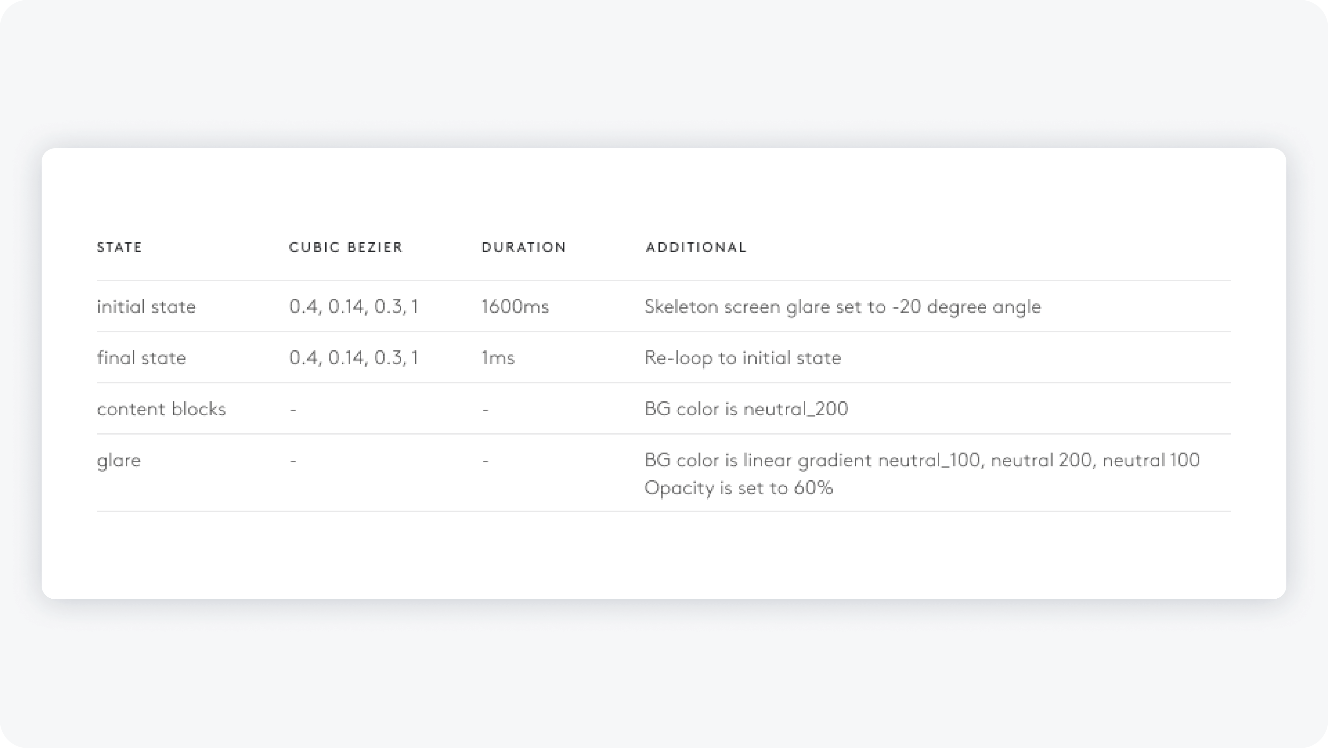The width and height of the screenshot is (1328, 748).
Task: Click the CUBIC BEZIER column header
Action: pyautogui.click(x=346, y=247)
